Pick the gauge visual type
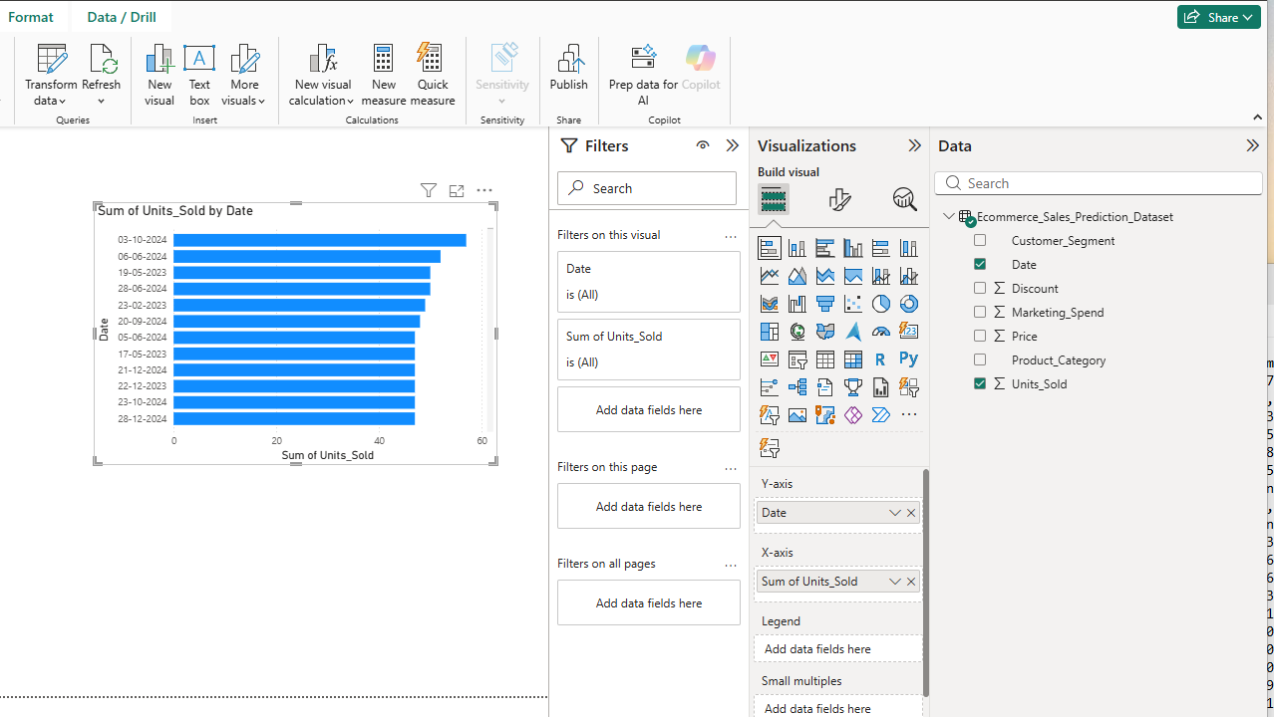The height and width of the screenshot is (717, 1274). point(880,331)
